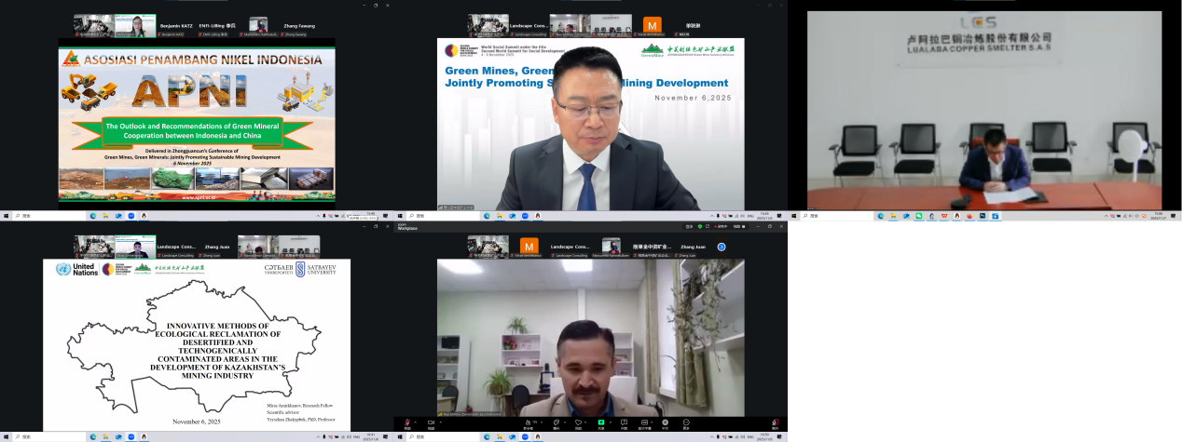The width and height of the screenshot is (1182, 442).
Task: Click the green encryption shield in the Zoom Workspace header
Action: click(699, 226)
